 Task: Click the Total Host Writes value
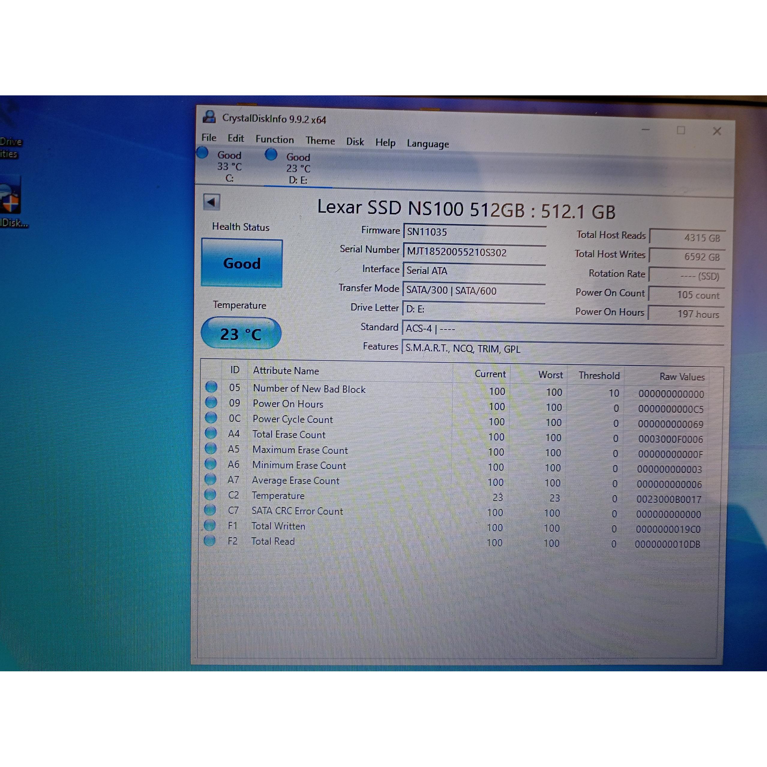(x=687, y=256)
